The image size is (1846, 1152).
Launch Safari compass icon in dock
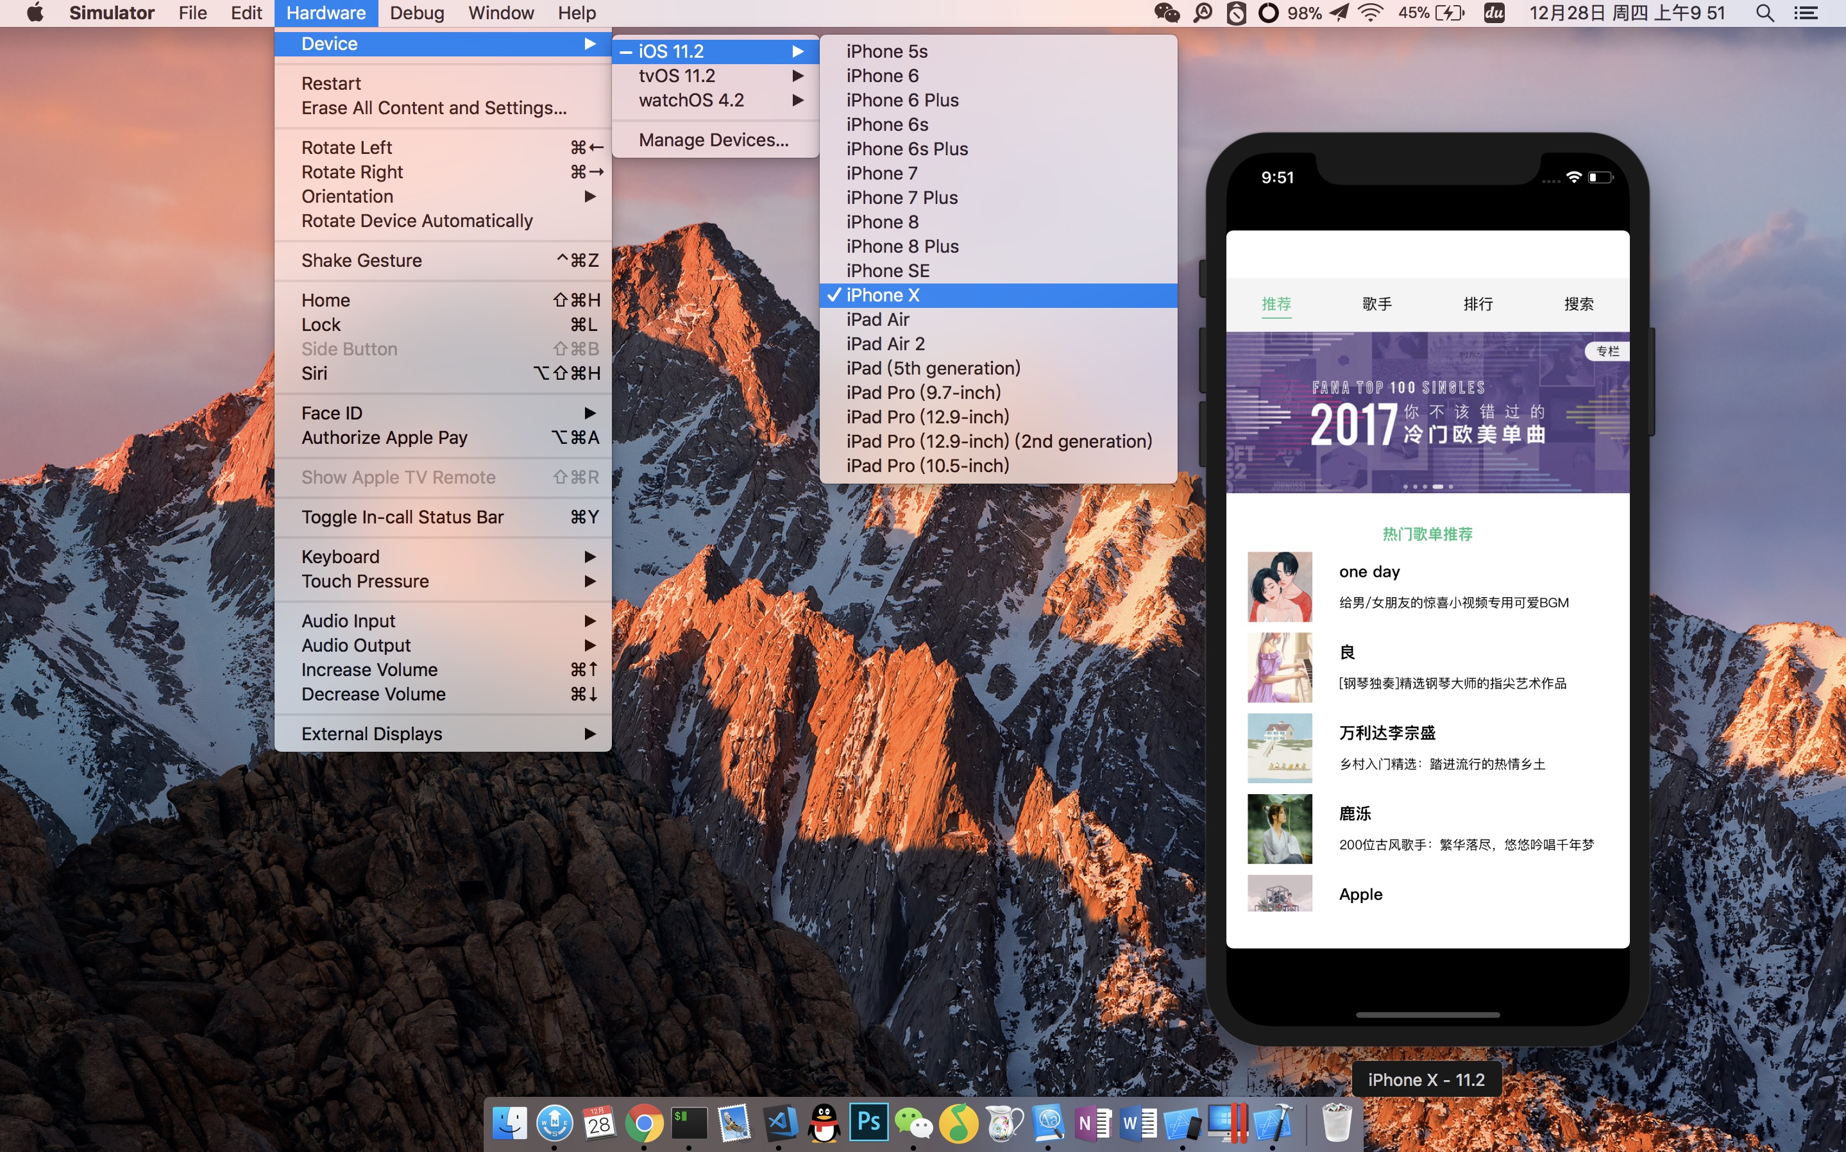[555, 1123]
